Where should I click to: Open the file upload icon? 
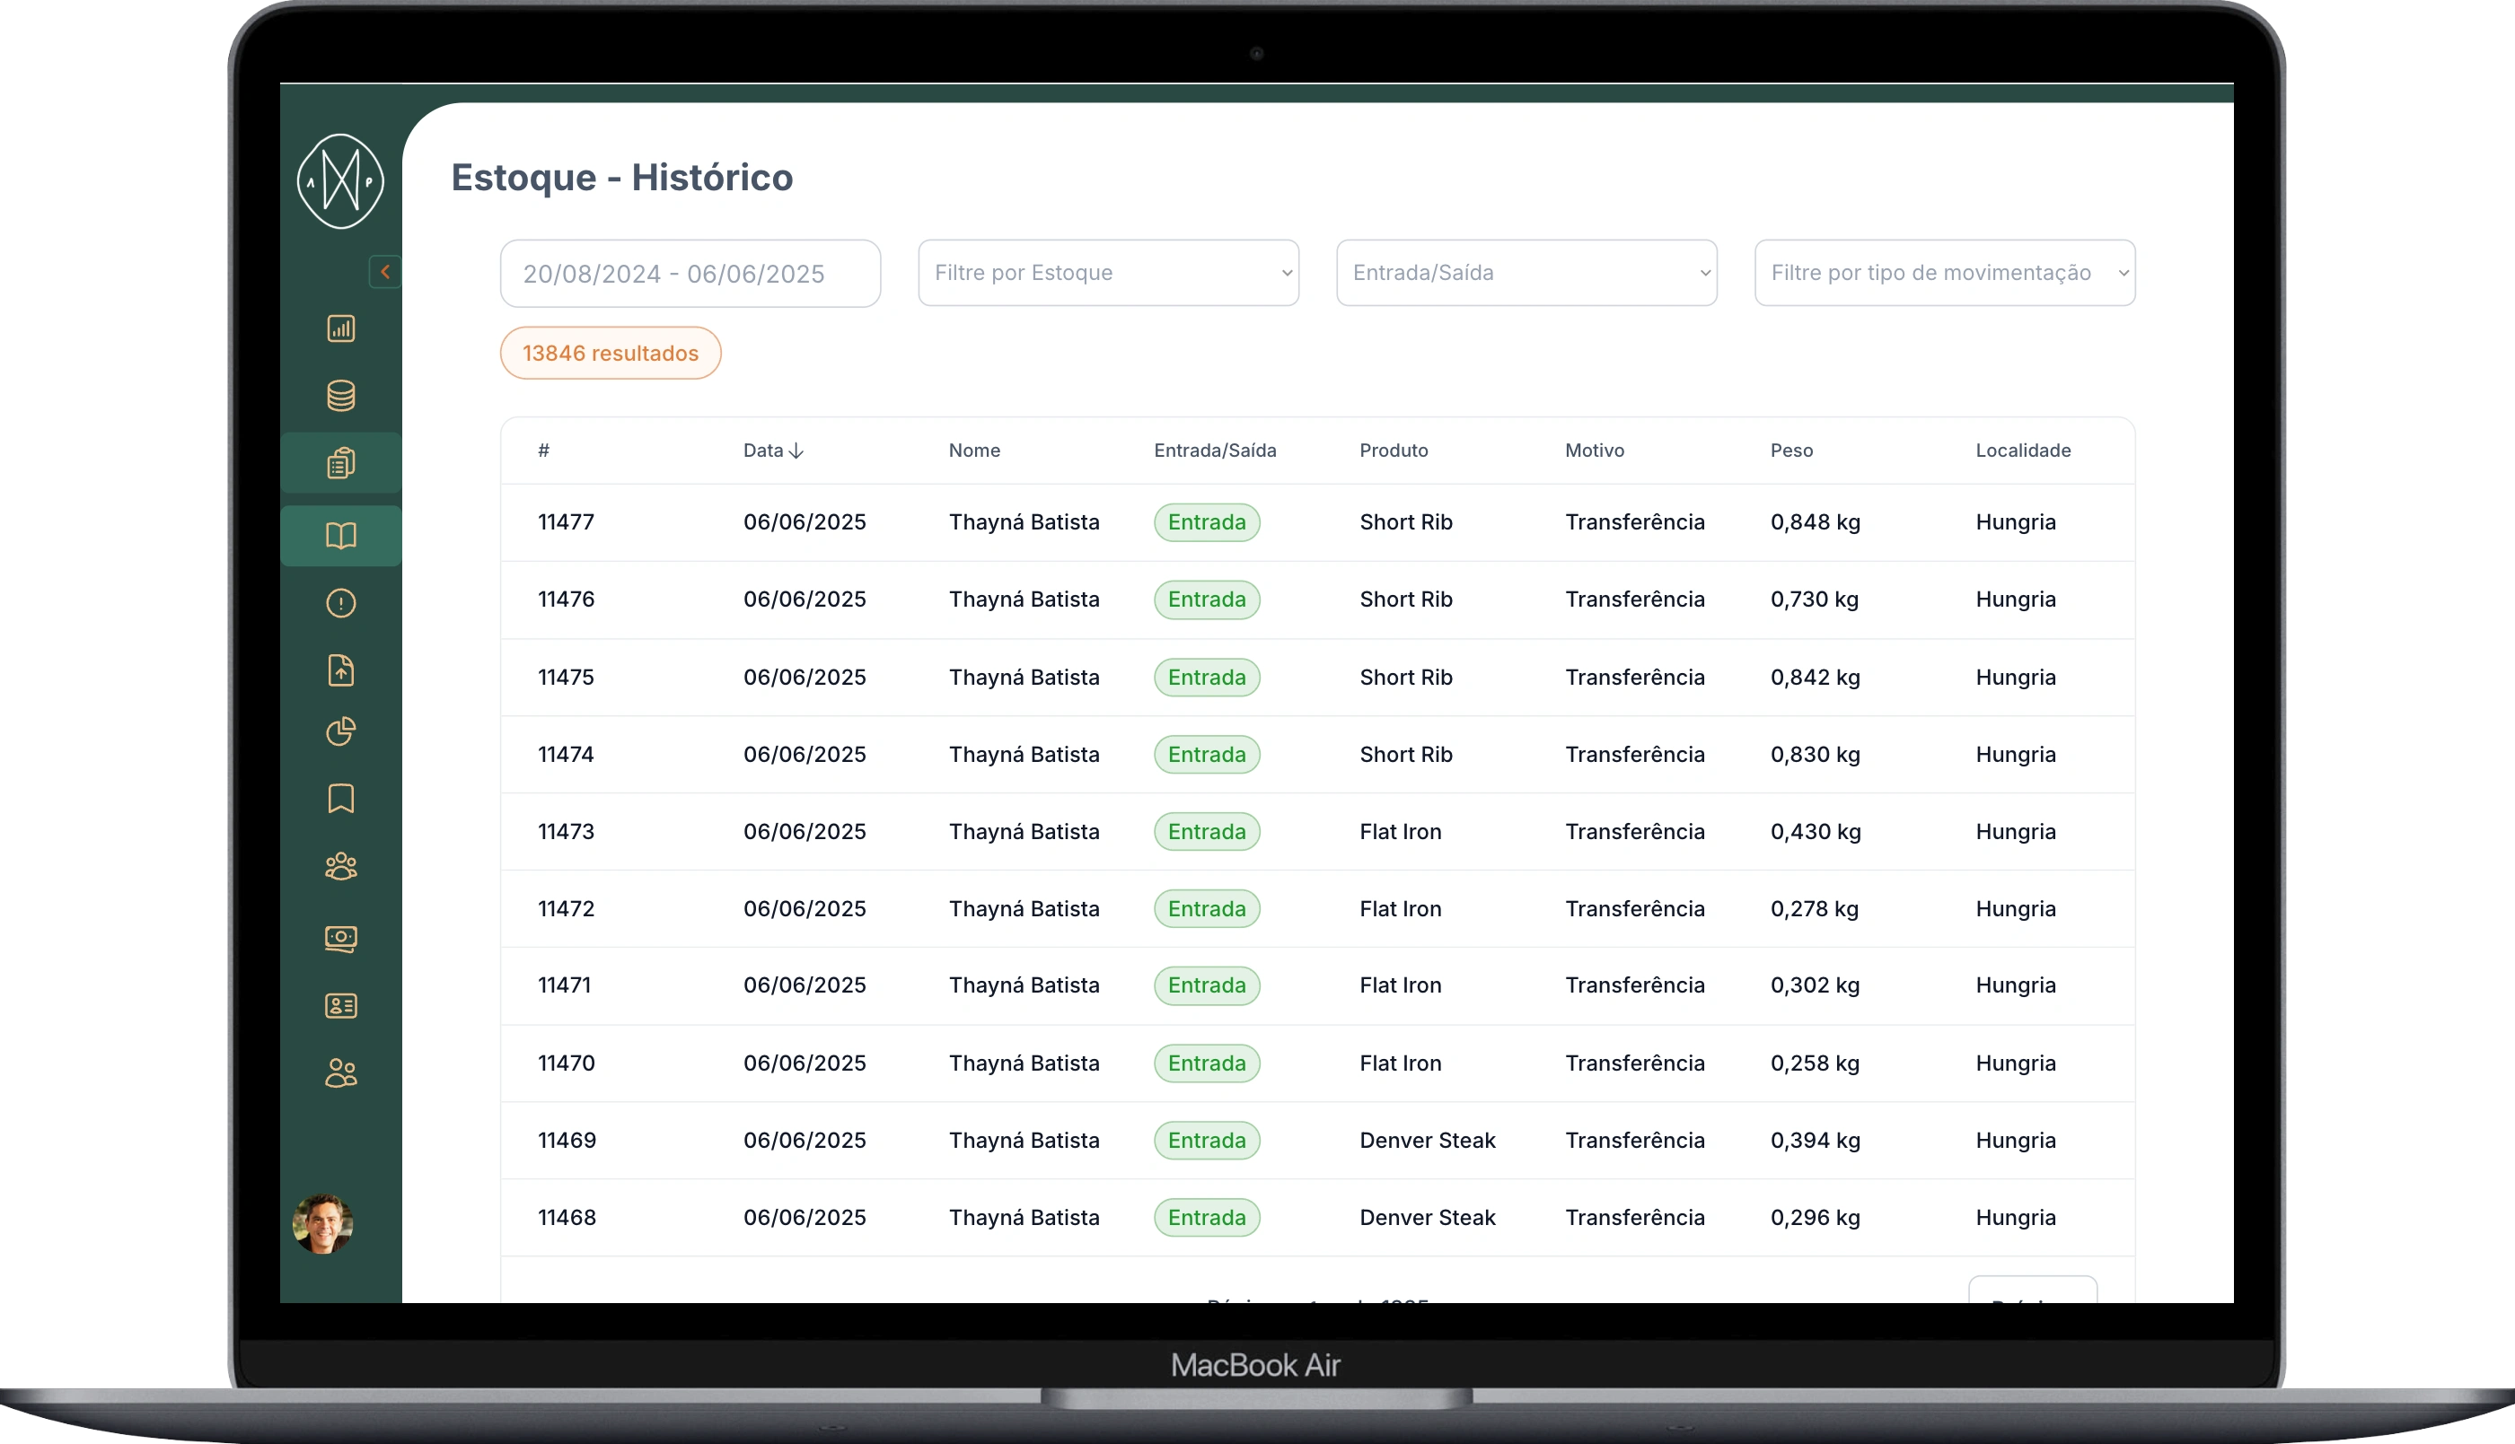click(x=340, y=670)
